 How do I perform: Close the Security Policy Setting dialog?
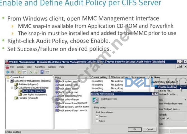coord(156,94)
